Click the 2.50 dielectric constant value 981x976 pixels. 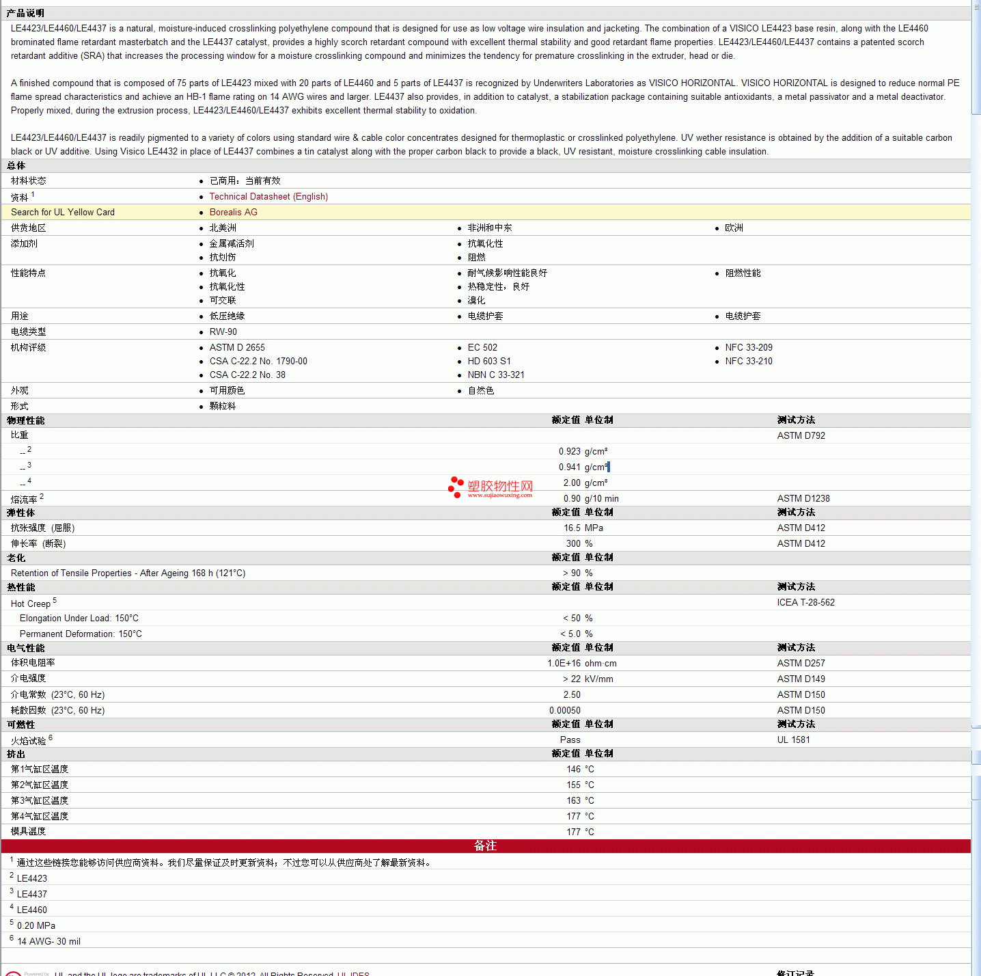(572, 694)
